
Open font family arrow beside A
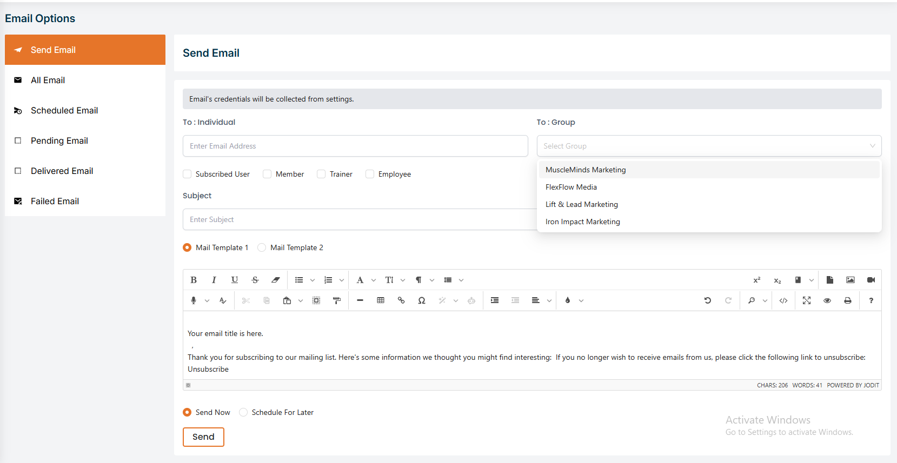(374, 280)
